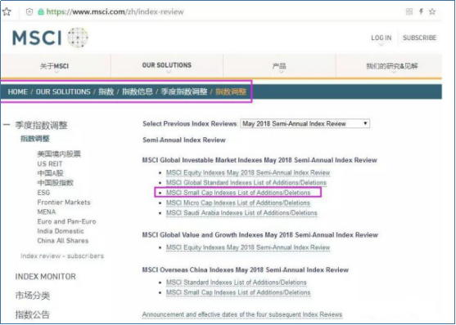
Task: Open 中国A股 sidebar item
Action: (50, 173)
